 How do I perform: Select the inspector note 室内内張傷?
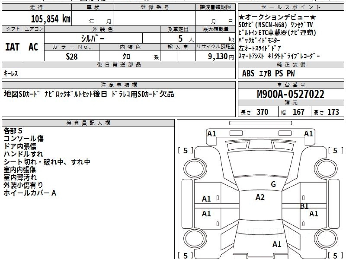pyautogui.click(x=20, y=170)
